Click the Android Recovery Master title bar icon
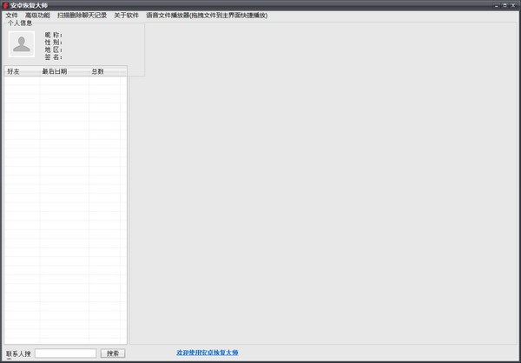This screenshot has width=521, height=363. (x=4, y=4)
